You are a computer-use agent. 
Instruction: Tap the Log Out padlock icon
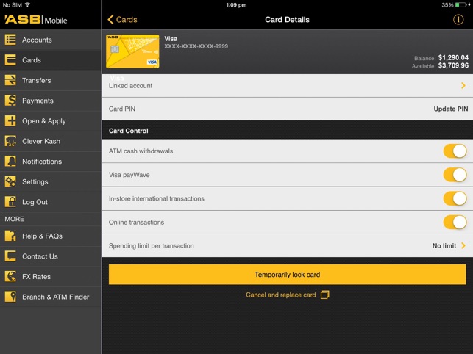tap(10, 202)
